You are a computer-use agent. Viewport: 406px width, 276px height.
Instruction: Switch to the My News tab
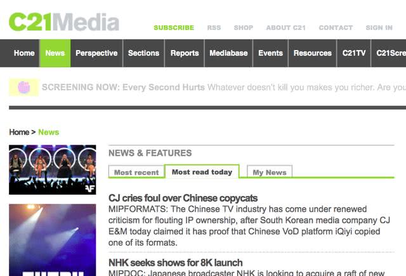click(269, 173)
